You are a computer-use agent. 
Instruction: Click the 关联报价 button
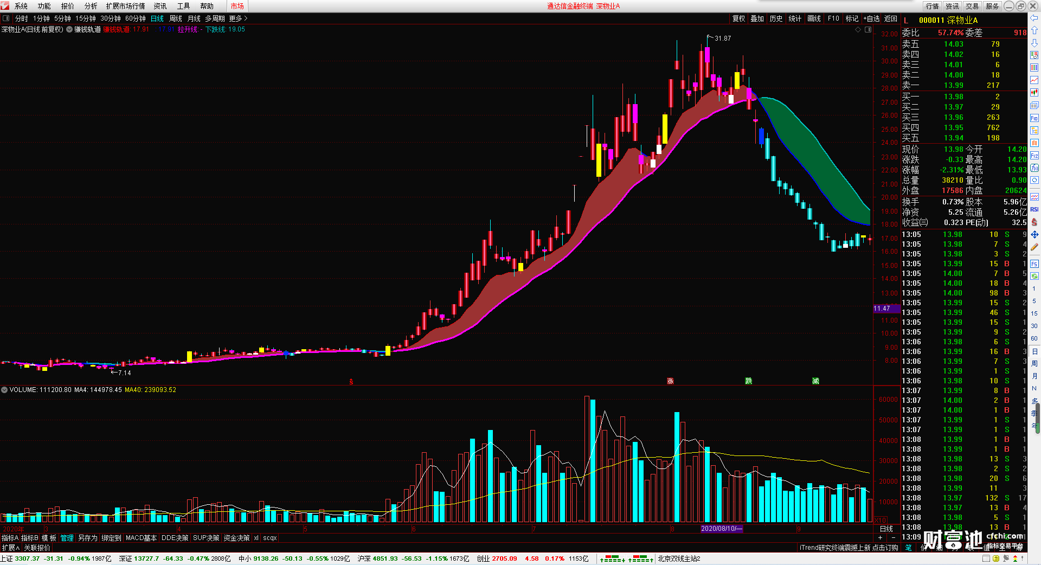pos(37,548)
